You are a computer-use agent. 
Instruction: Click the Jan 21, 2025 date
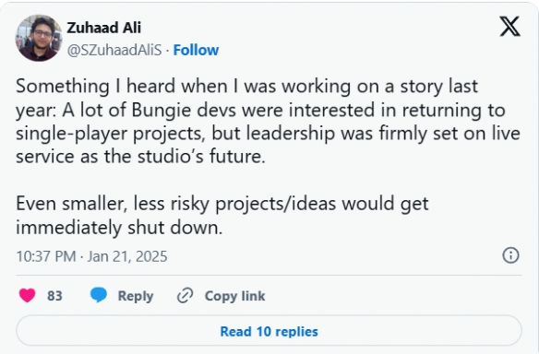point(127,256)
